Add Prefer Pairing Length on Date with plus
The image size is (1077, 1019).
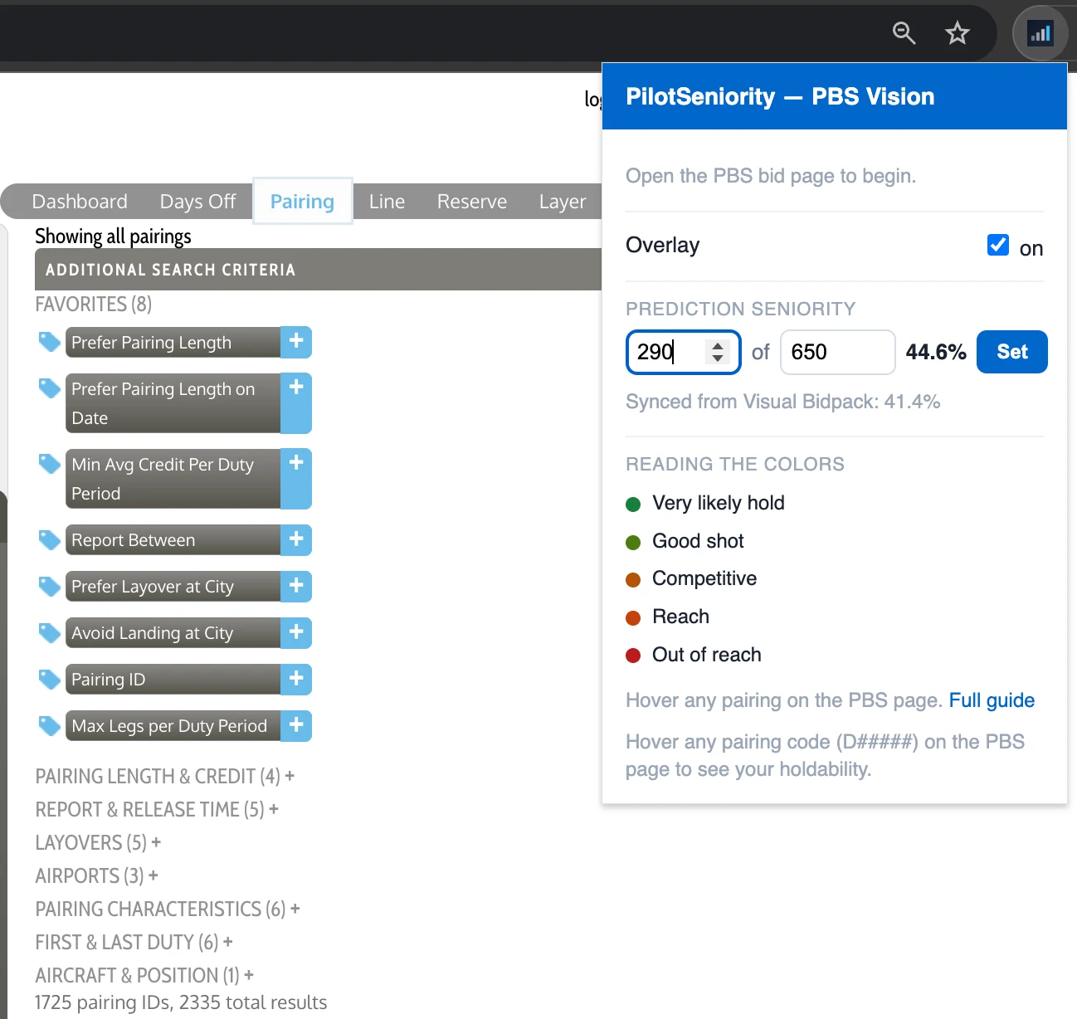296,403
